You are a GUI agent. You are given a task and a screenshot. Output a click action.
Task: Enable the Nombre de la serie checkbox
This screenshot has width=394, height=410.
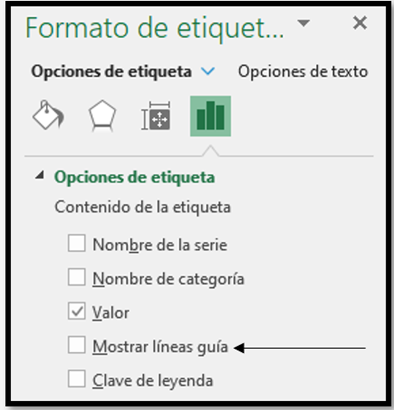tap(76, 243)
